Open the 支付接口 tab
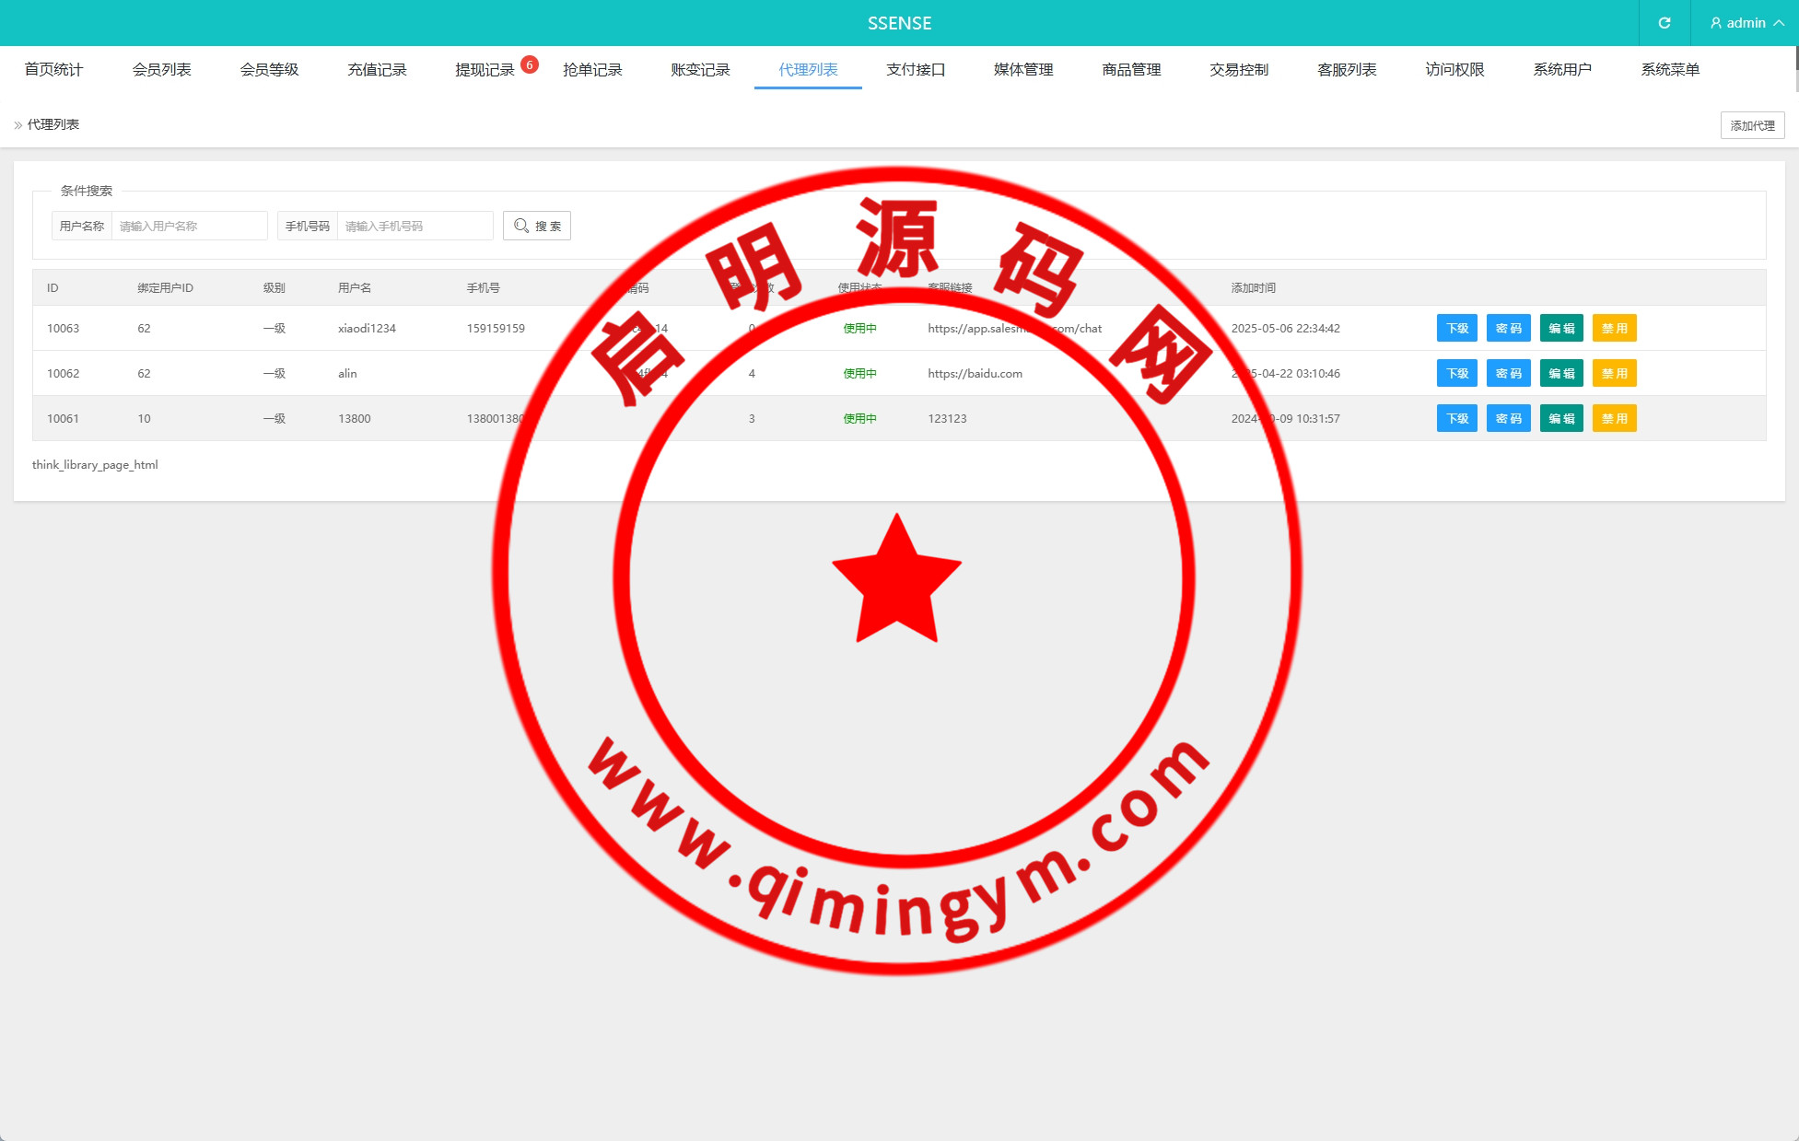The width and height of the screenshot is (1799, 1141). click(x=915, y=70)
